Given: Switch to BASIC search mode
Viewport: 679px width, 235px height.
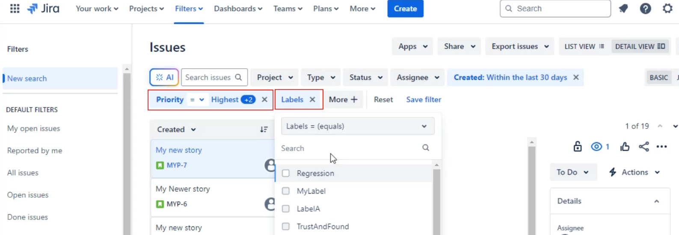Looking at the screenshot, I should pos(658,77).
